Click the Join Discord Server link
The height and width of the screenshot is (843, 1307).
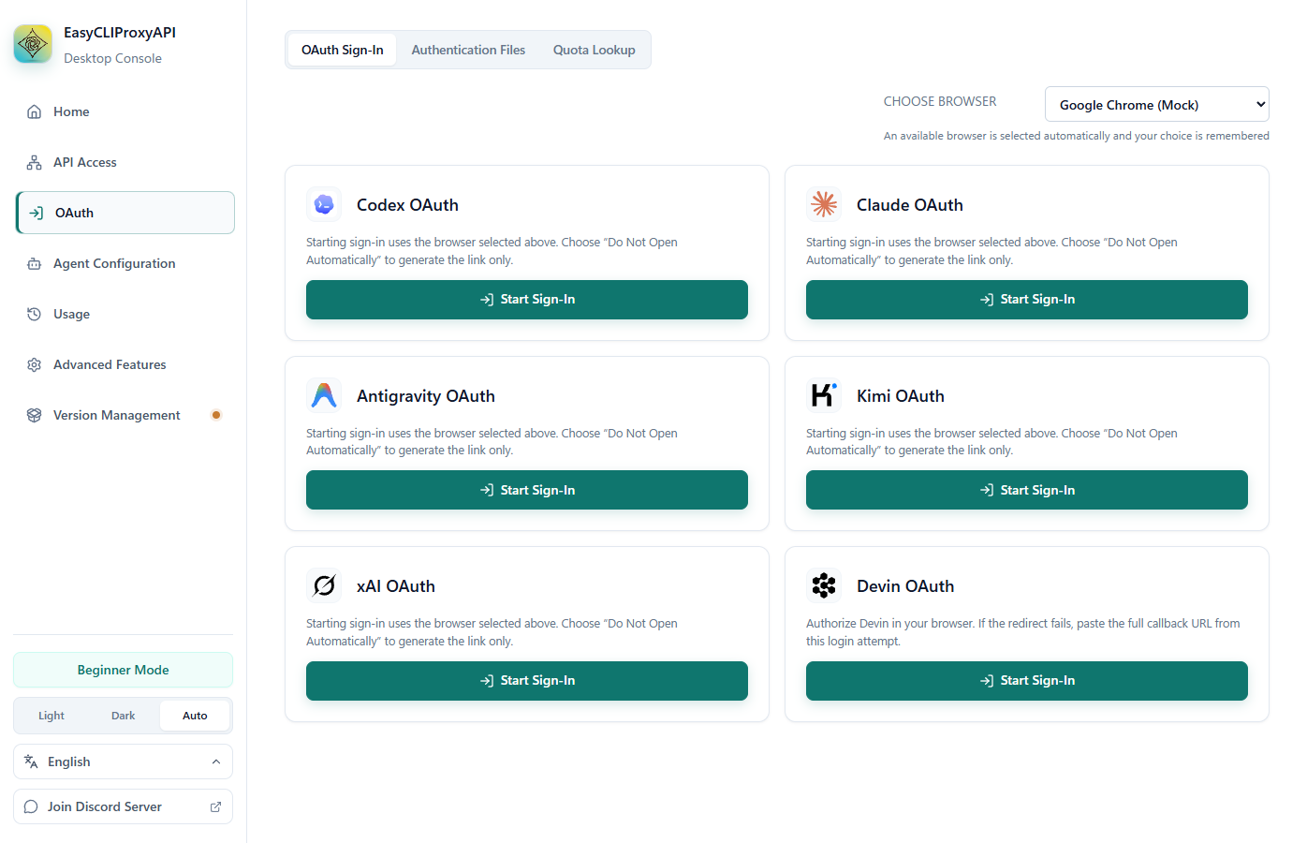coord(123,806)
